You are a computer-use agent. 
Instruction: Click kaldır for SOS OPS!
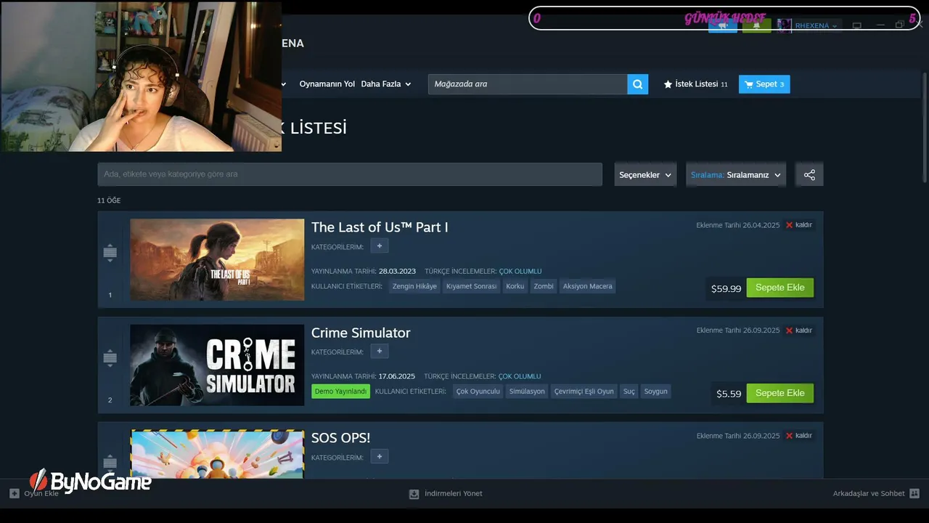803,436
